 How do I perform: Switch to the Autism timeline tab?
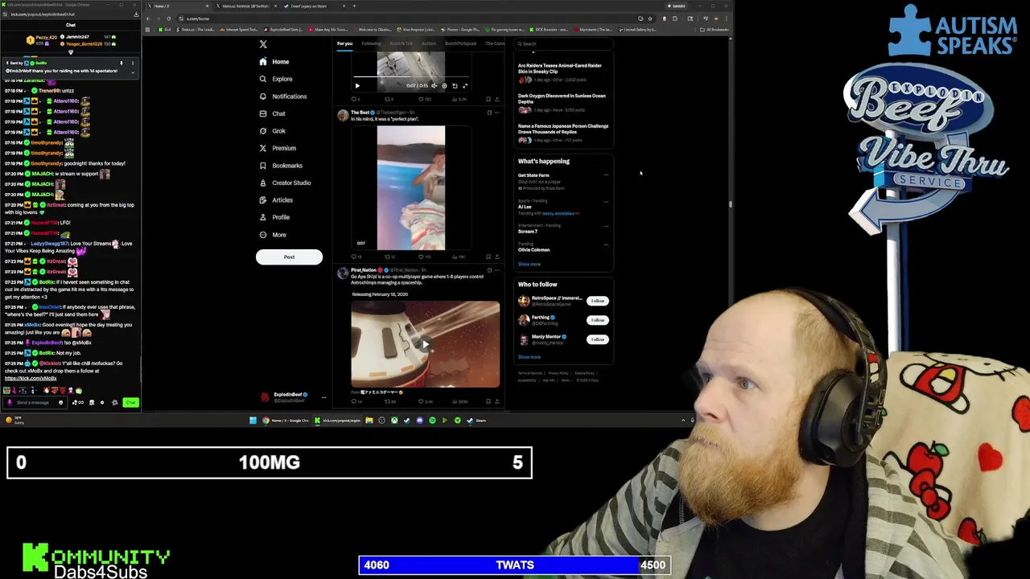(429, 43)
